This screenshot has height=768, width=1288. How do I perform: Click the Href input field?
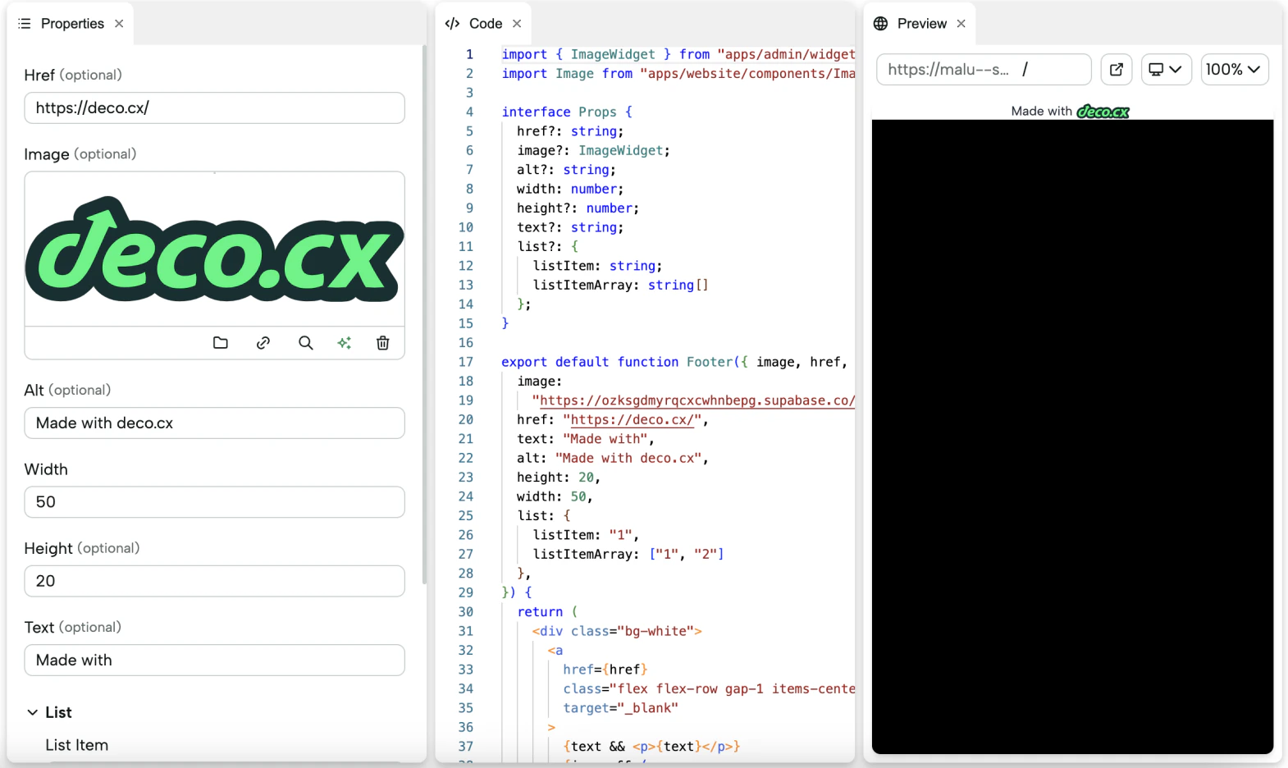point(214,107)
